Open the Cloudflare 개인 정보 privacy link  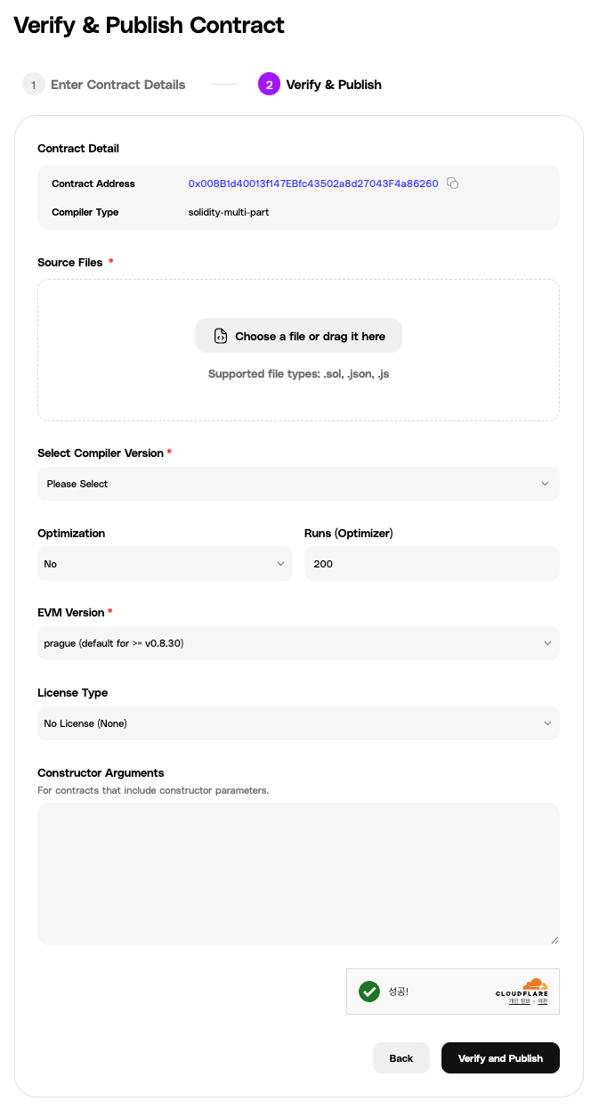(x=519, y=1002)
